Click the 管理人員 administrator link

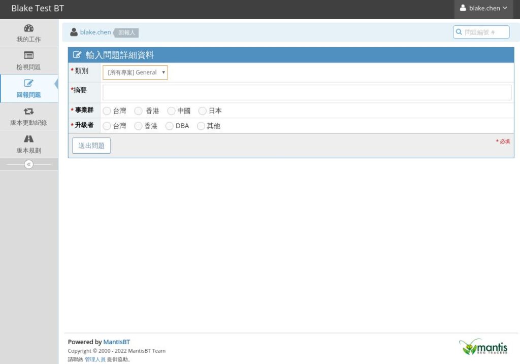click(x=95, y=359)
